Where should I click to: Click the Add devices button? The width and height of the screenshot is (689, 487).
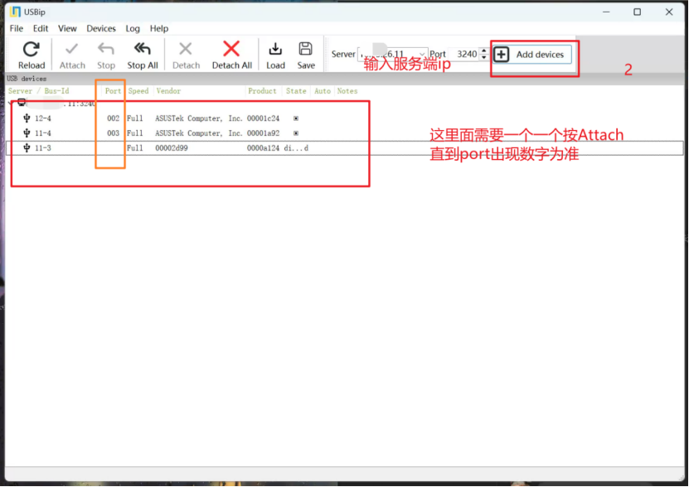[x=531, y=55]
